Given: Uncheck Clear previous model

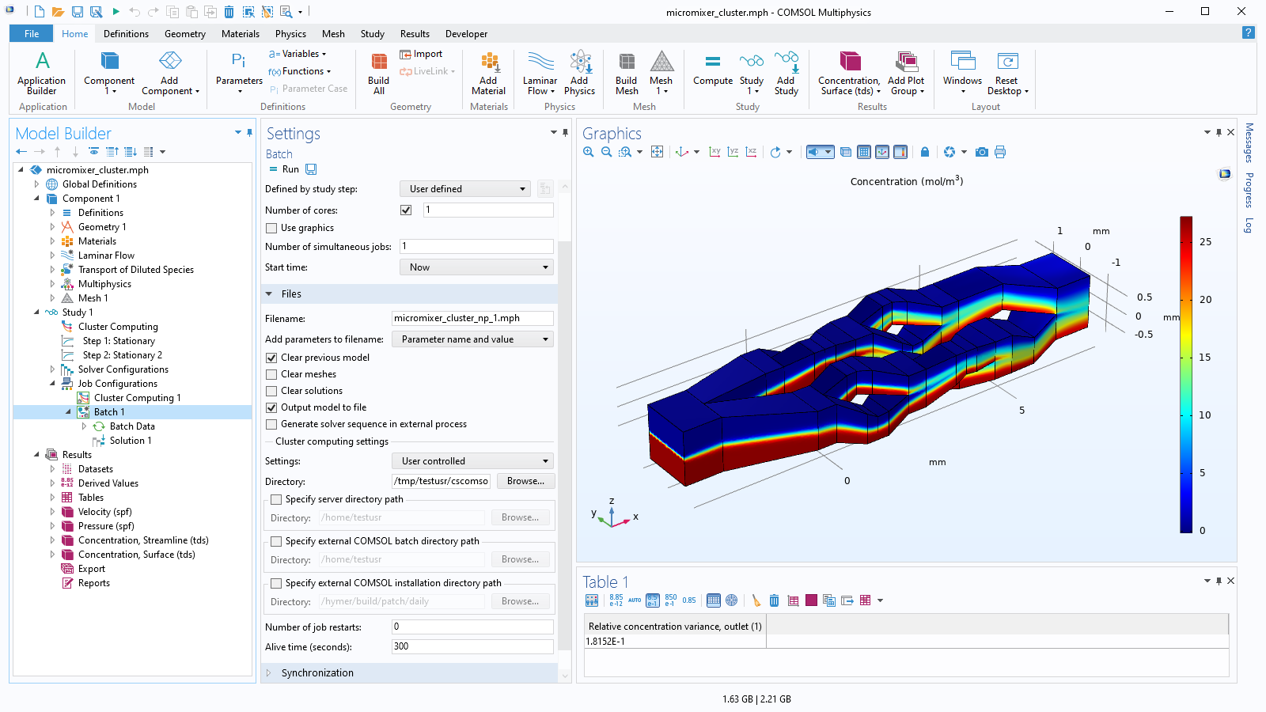Looking at the screenshot, I should tap(272, 358).
